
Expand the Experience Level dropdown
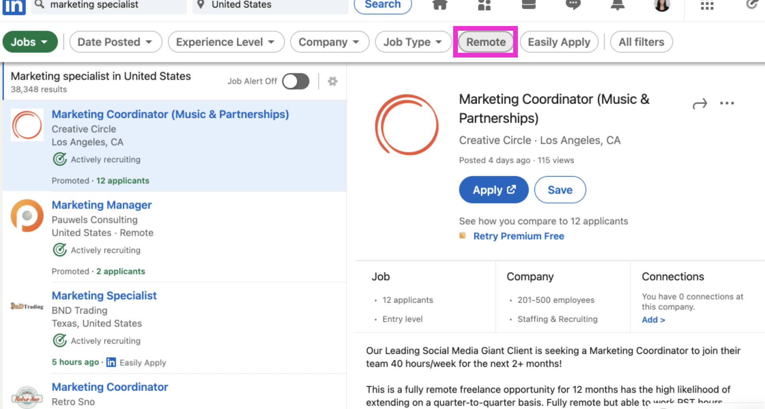(226, 42)
